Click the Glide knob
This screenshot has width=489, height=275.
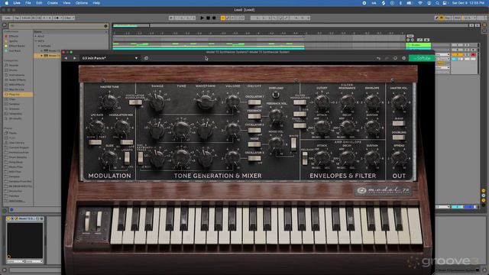click(109, 158)
